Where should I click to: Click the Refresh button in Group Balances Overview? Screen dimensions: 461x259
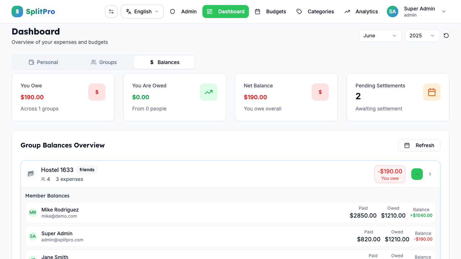tap(419, 145)
